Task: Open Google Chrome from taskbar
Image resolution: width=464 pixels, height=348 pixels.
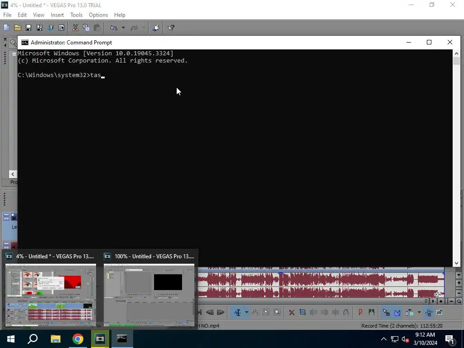Action: [78, 339]
